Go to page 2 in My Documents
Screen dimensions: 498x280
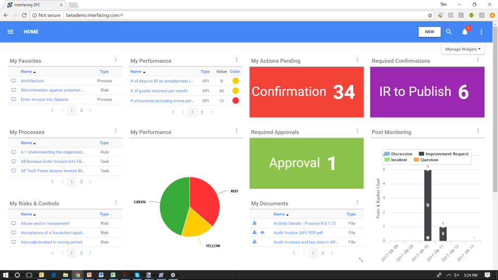pyautogui.click(x=323, y=253)
